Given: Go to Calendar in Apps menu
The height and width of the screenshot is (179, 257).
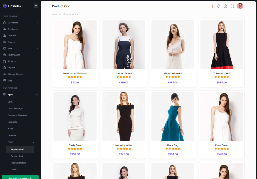Looking at the screenshot, I should (x=12, y=135).
